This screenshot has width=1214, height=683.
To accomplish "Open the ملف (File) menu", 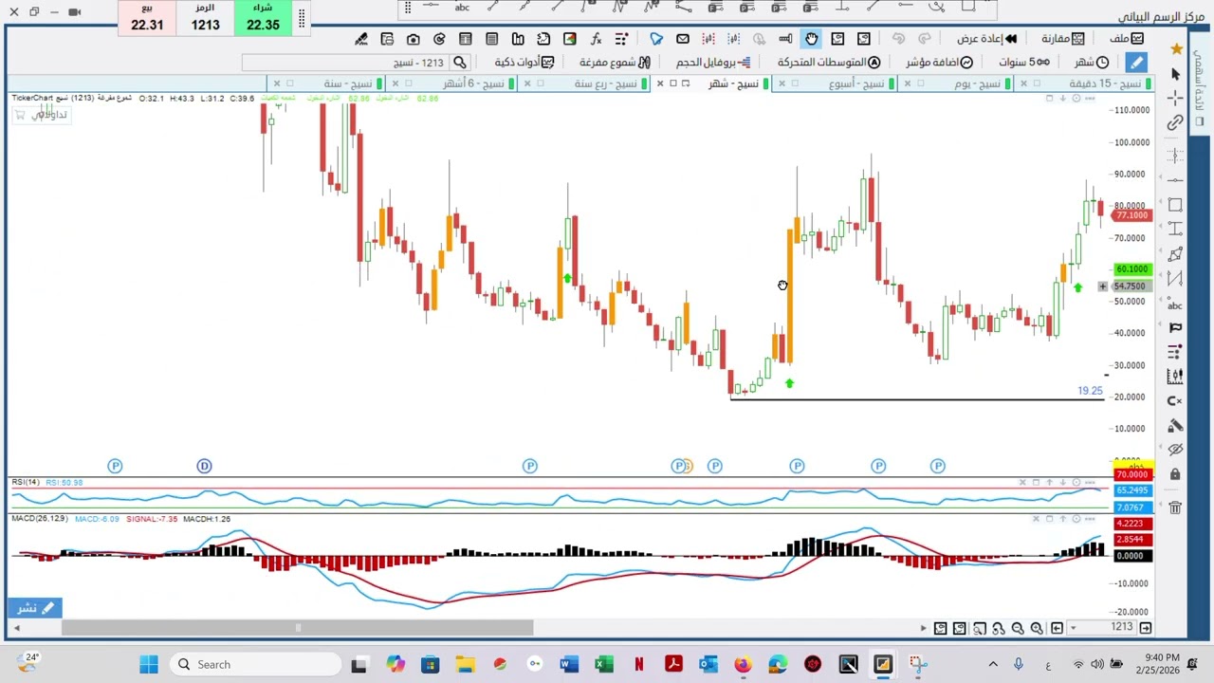I will point(1127,38).
